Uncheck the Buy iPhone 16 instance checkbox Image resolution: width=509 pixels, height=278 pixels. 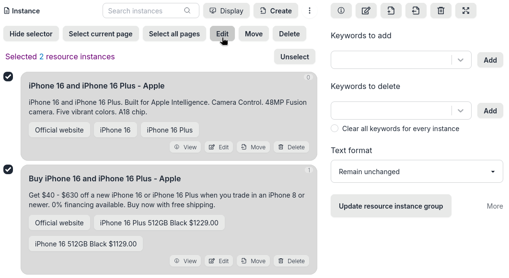[x=8, y=169]
